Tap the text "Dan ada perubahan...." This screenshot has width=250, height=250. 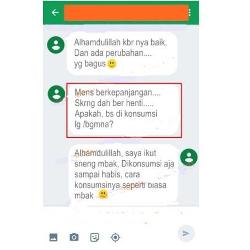[x=113, y=53]
